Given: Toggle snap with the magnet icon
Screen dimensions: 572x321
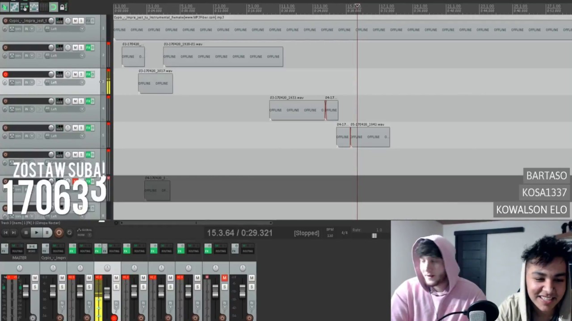Looking at the screenshot, I should coord(53,7).
